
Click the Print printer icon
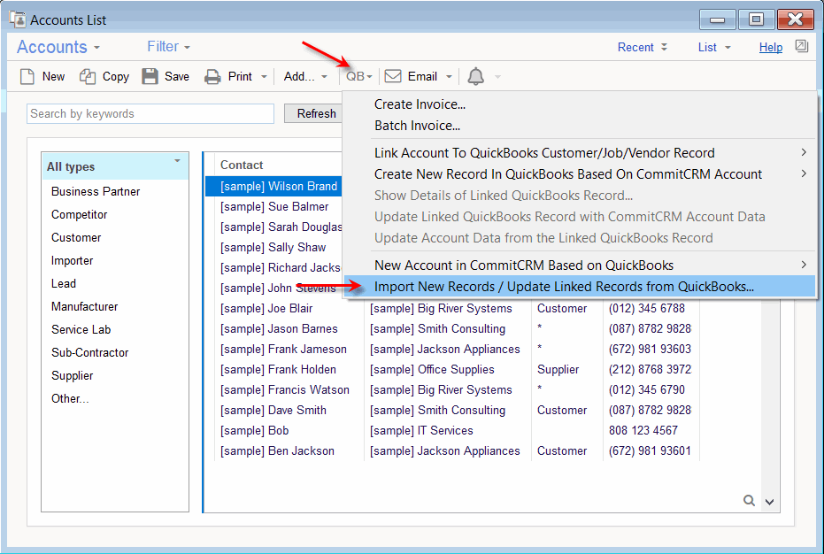[x=212, y=77]
